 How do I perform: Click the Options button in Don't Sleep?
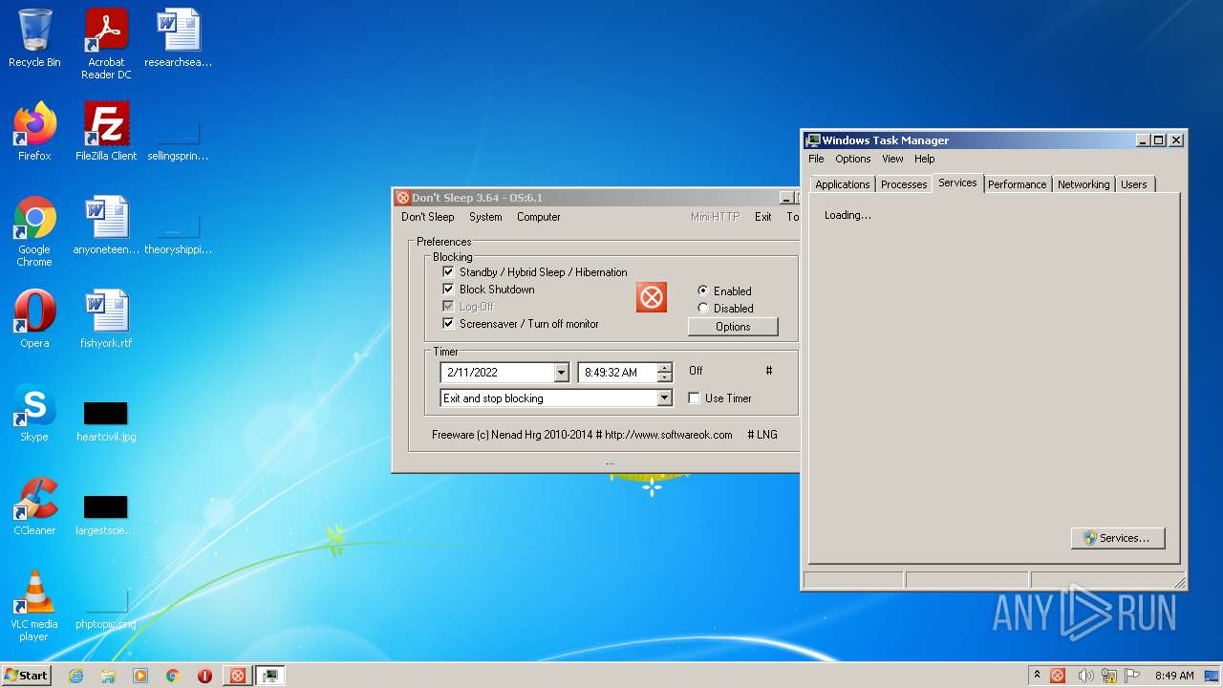(733, 327)
